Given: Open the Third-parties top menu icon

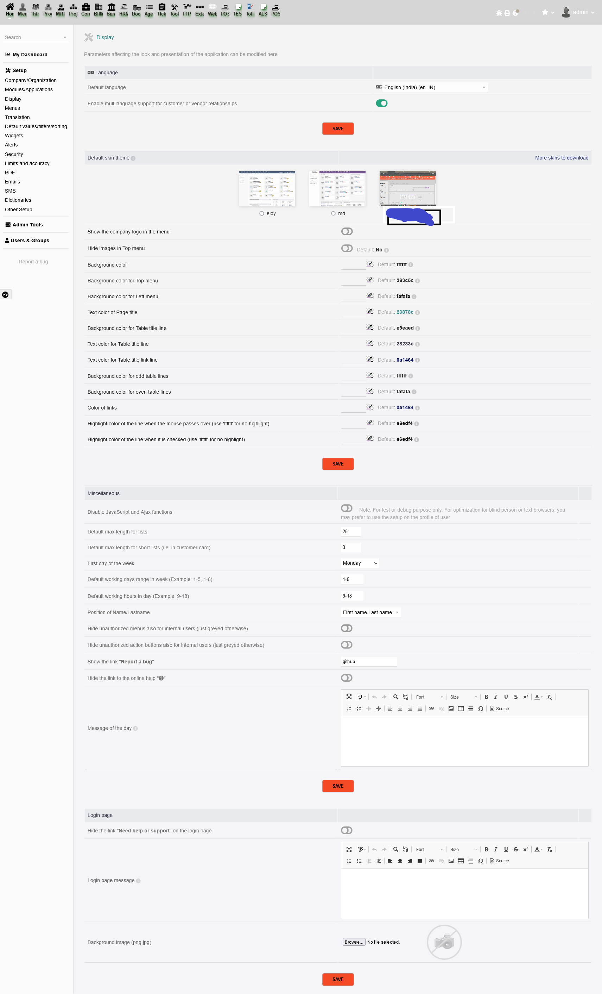Looking at the screenshot, I should tap(35, 7).
